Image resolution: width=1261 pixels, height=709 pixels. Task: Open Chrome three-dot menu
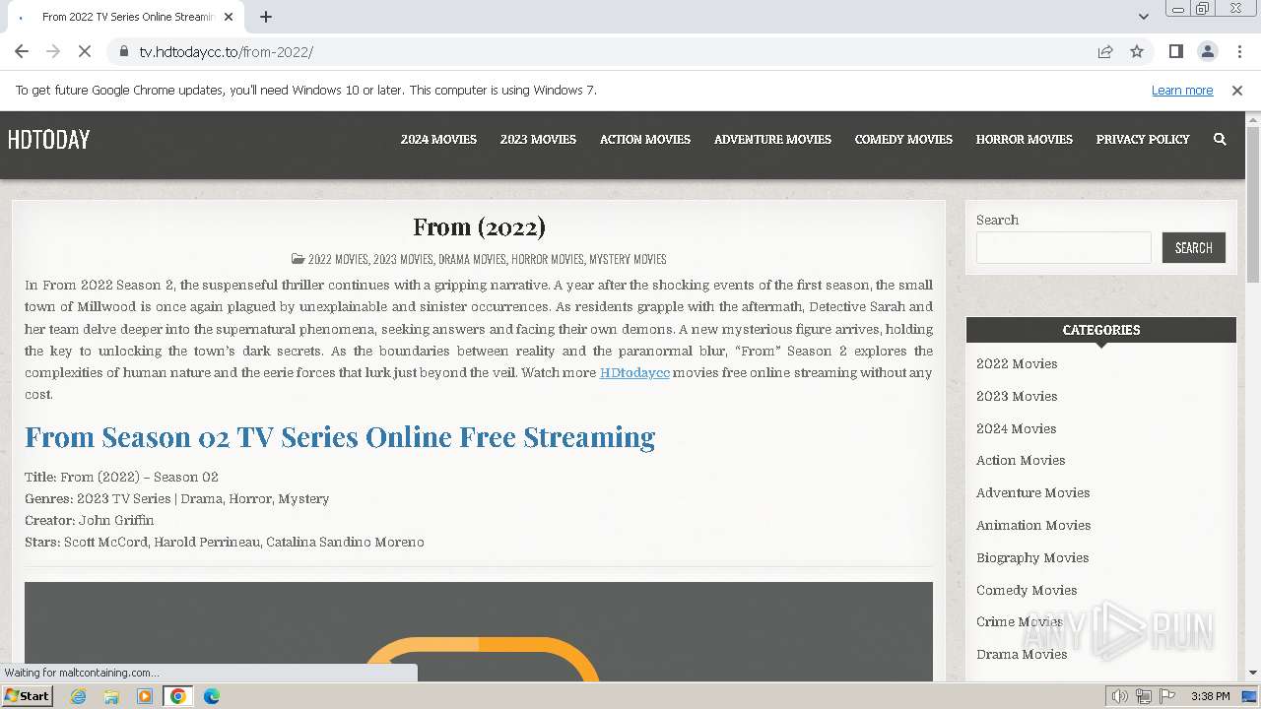click(1238, 51)
